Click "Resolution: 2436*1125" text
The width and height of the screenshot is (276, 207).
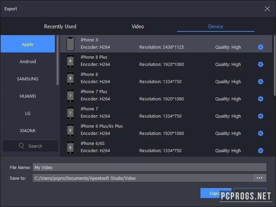tap(161, 47)
